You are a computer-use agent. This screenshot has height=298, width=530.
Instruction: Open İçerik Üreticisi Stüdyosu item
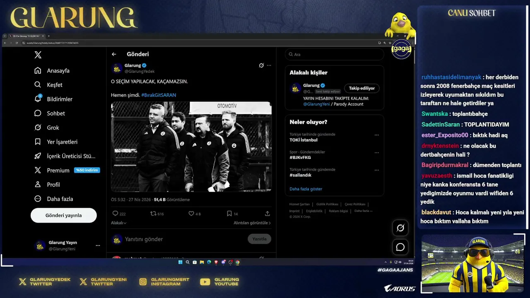pyautogui.click(x=65, y=156)
